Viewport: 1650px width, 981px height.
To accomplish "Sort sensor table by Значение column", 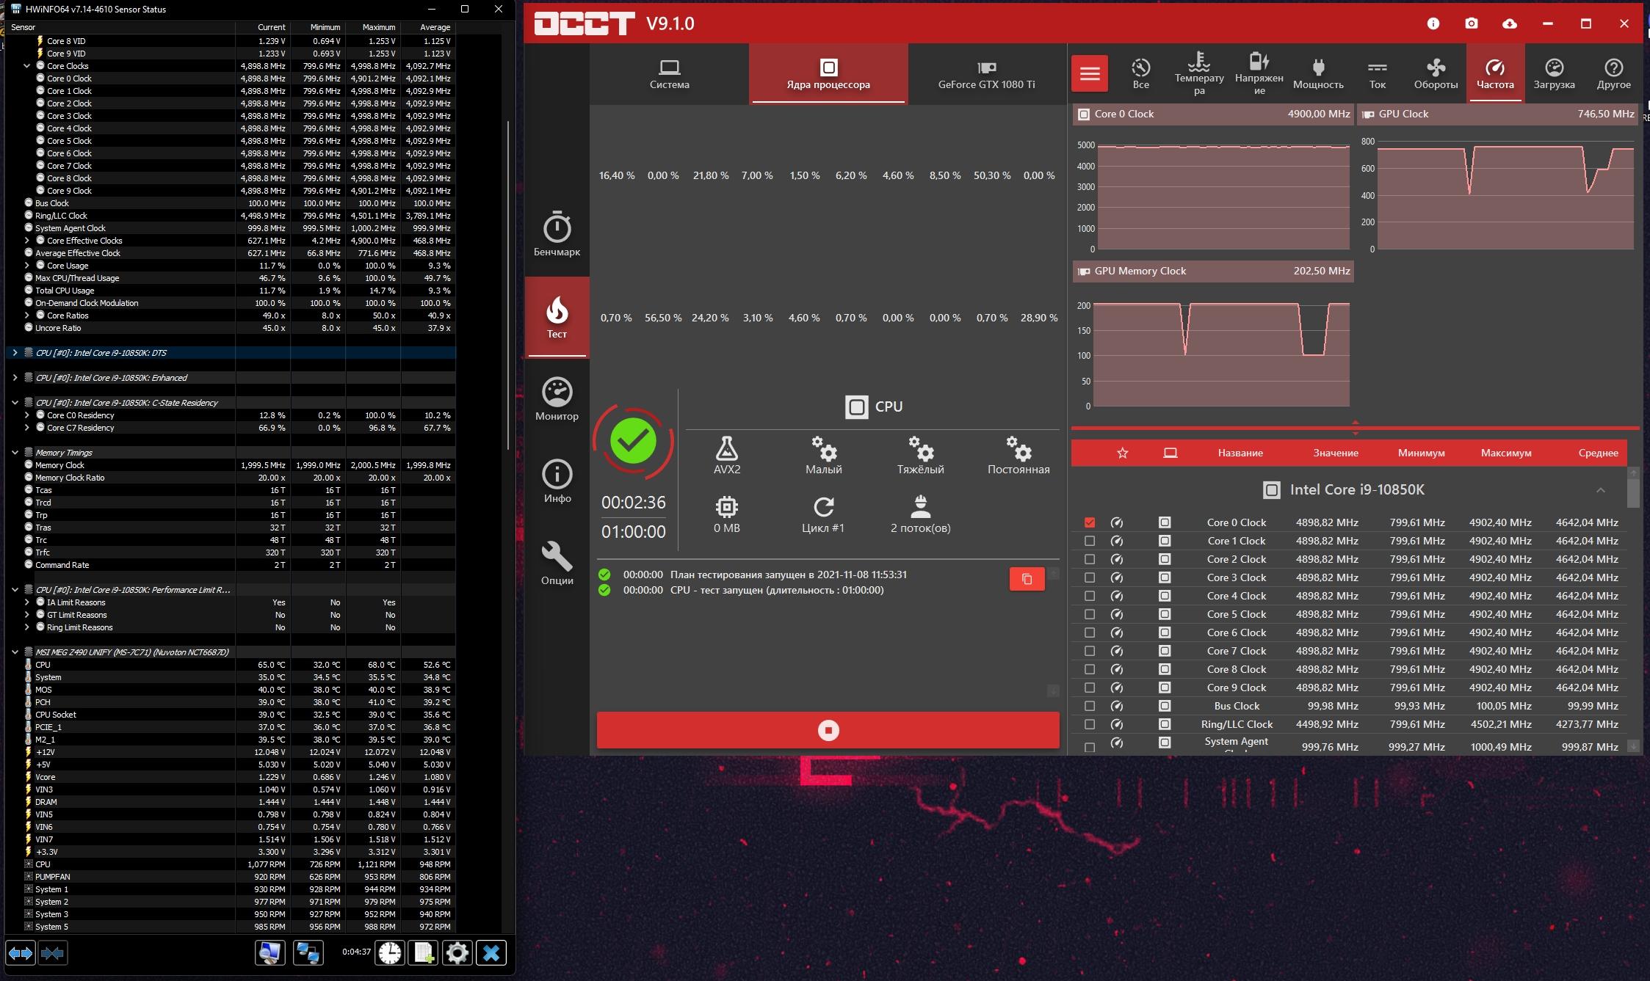I will tap(1335, 453).
